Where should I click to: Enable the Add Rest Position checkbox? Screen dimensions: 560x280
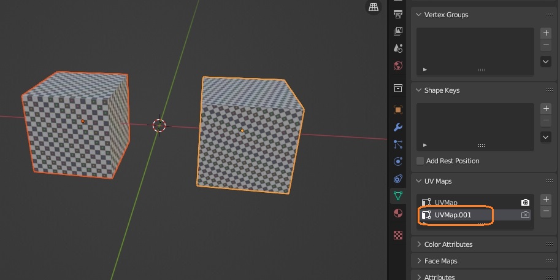420,161
